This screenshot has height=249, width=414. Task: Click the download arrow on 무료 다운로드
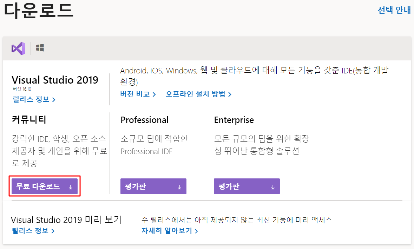click(x=70, y=187)
